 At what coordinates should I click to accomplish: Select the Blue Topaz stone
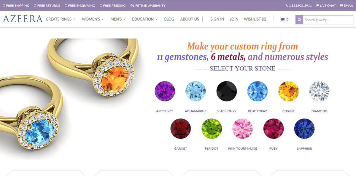coord(258,91)
